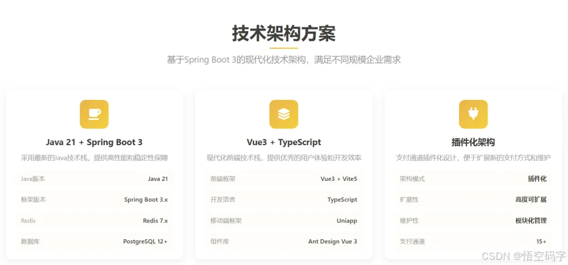Click the 移动端框架 label

click(x=226, y=220)
